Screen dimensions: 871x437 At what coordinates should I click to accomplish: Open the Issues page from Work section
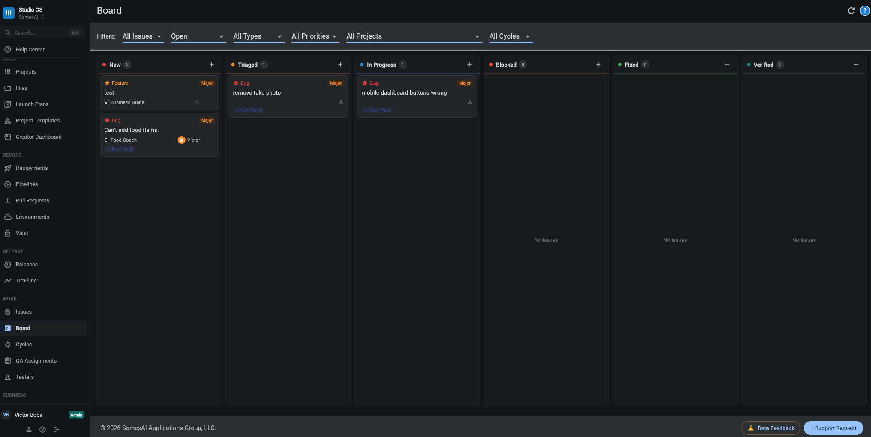[24, 312]
